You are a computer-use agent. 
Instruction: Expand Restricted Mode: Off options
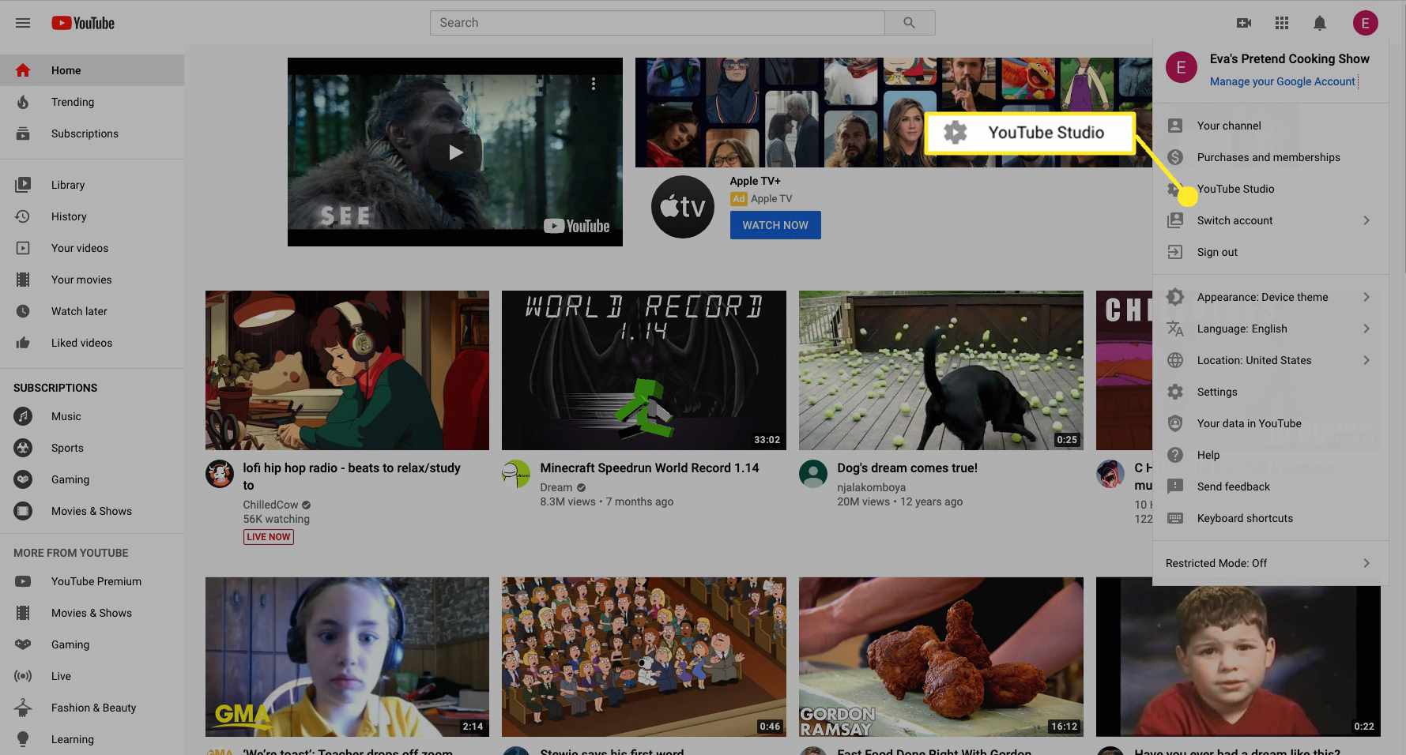[x=1366, y=563]
